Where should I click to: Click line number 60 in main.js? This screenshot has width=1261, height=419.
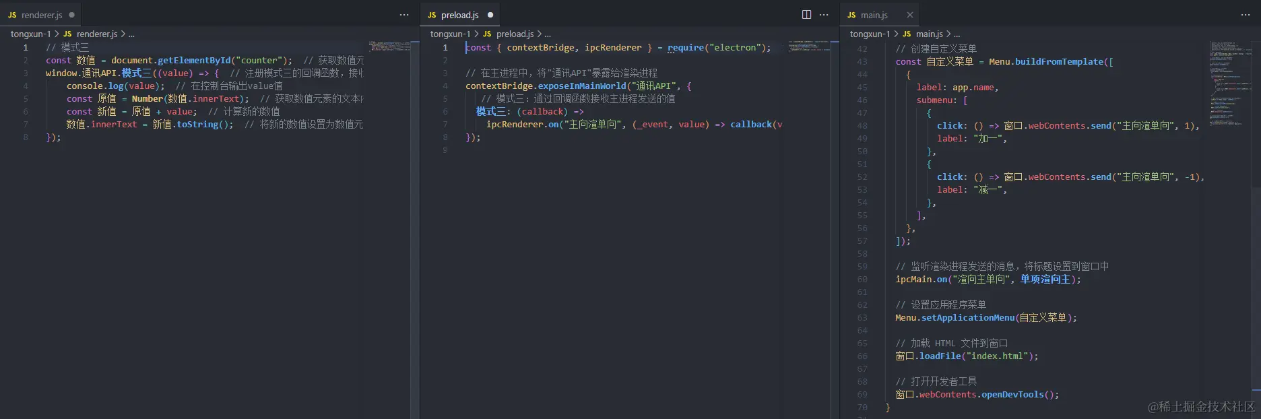[862, 279]
